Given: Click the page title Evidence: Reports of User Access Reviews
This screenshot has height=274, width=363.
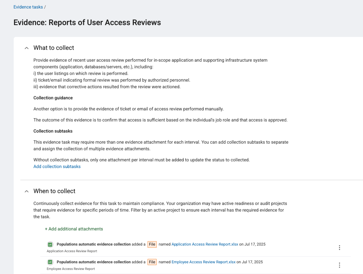Looking at the screenshot, I should pyautogui.click(x=87, y=23).
